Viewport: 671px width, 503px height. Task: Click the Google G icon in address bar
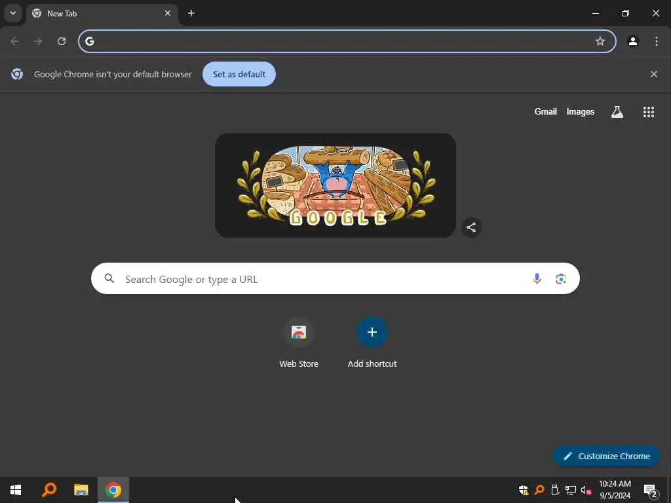(89, 41)
